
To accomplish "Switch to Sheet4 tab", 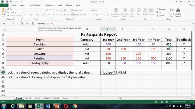I will pyautogui.click(x=28, y=98).
